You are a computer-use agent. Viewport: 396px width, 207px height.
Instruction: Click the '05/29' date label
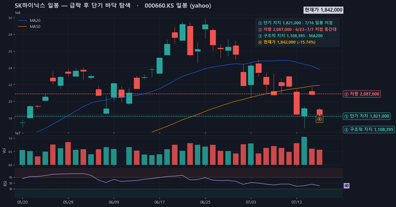pos(68,202)
